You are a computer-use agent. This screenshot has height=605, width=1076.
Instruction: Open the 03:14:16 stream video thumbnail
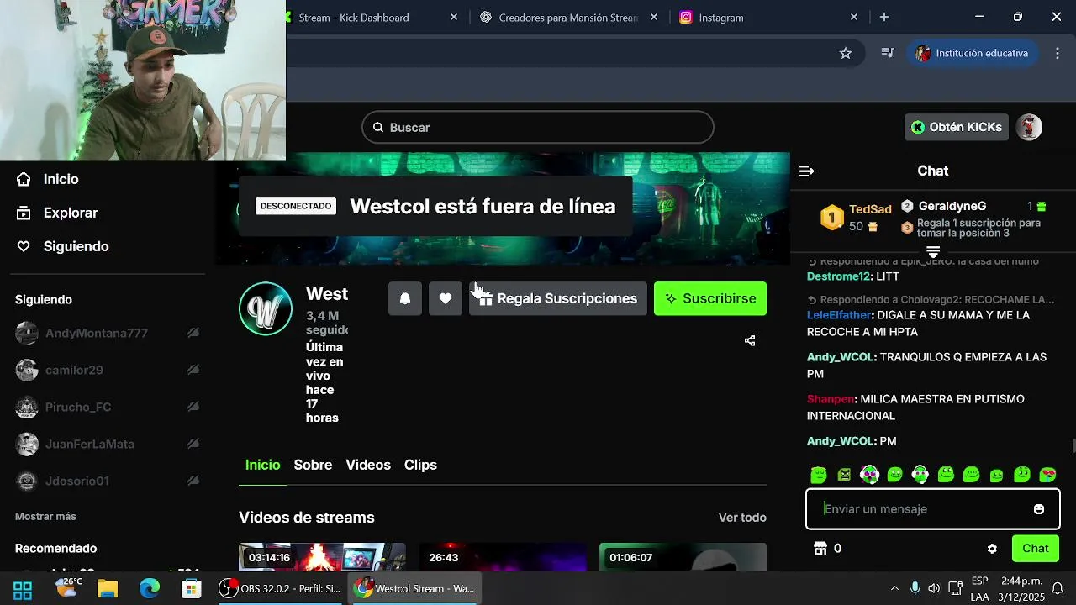(x=322, y=557)
